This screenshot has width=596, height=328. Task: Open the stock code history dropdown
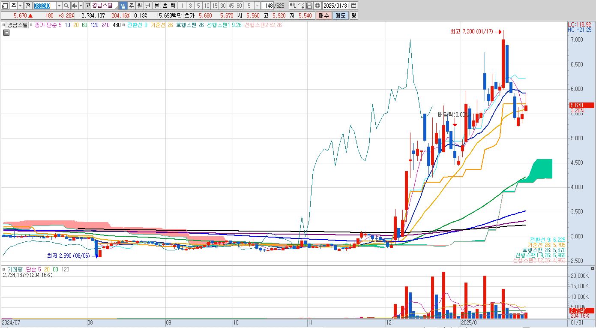[x=59, y=6]
